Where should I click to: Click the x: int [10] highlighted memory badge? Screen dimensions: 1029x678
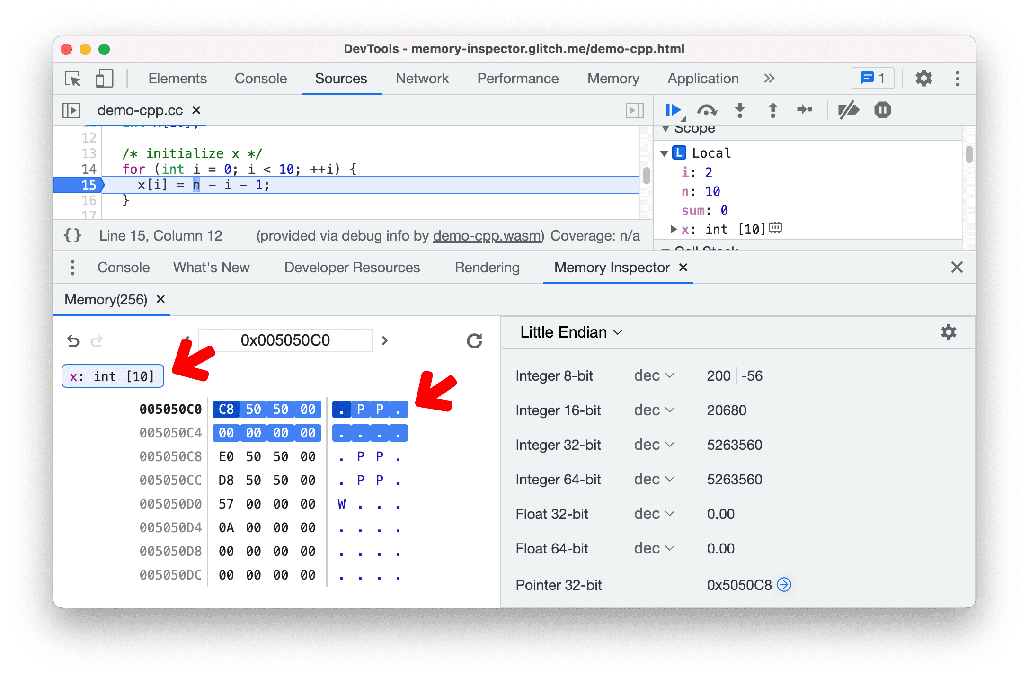pos(112,377)
